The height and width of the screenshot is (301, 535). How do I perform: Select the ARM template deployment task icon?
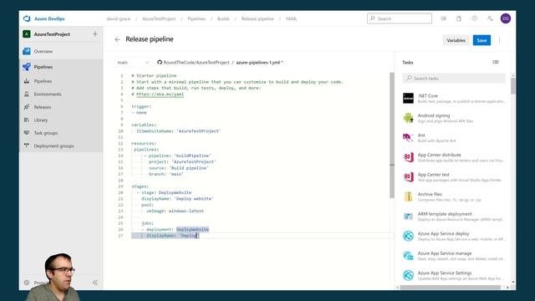pos(408,217)
